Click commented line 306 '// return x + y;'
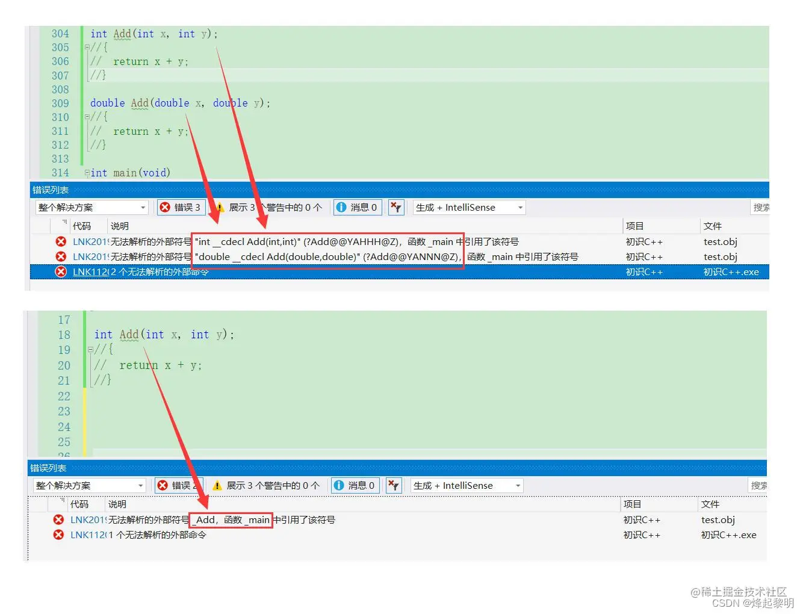 (140, 61)
